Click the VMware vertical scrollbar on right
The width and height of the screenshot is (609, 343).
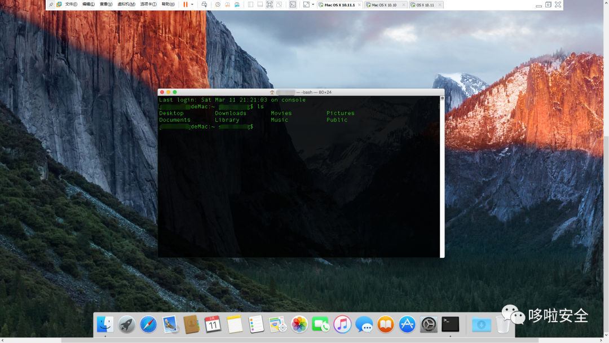tap(606, 233)
